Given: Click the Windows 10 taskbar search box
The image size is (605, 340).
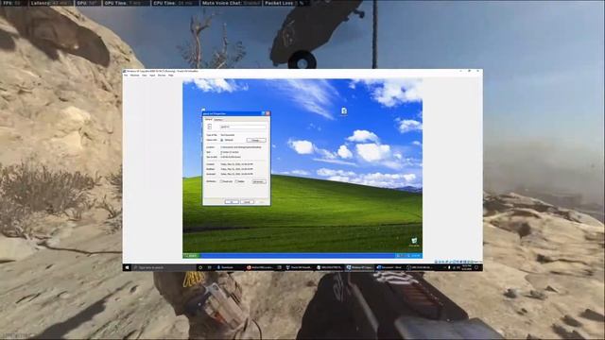Looking at the screenshot, I should tap(164, 267).
